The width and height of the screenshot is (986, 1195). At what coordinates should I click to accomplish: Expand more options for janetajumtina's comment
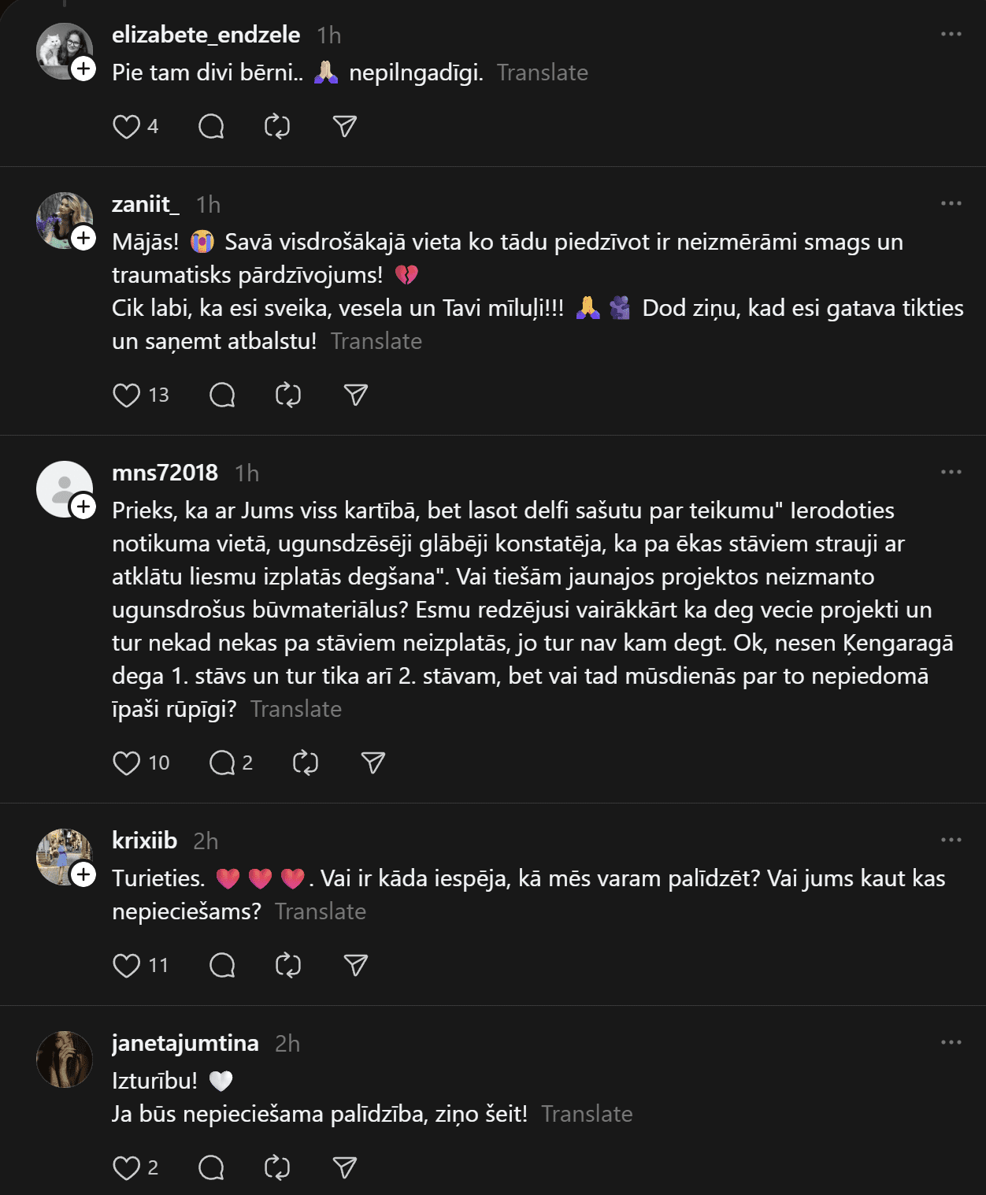pyautogui.click(x=951, y=1042)
